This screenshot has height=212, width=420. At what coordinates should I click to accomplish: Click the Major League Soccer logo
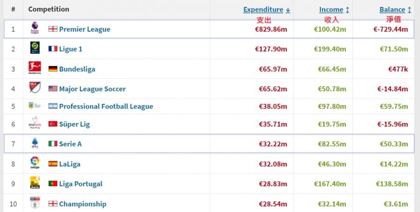point(35,88)
